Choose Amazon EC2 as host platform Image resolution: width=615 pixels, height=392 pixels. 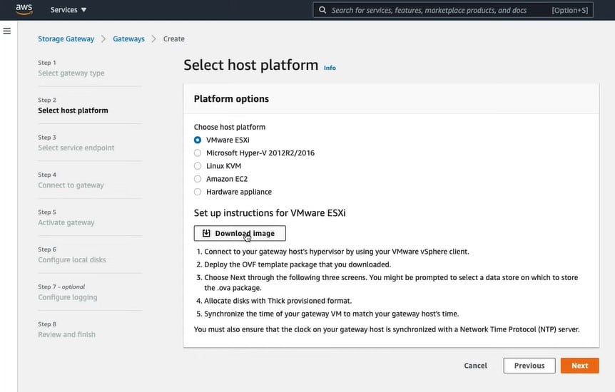point(198,179)
